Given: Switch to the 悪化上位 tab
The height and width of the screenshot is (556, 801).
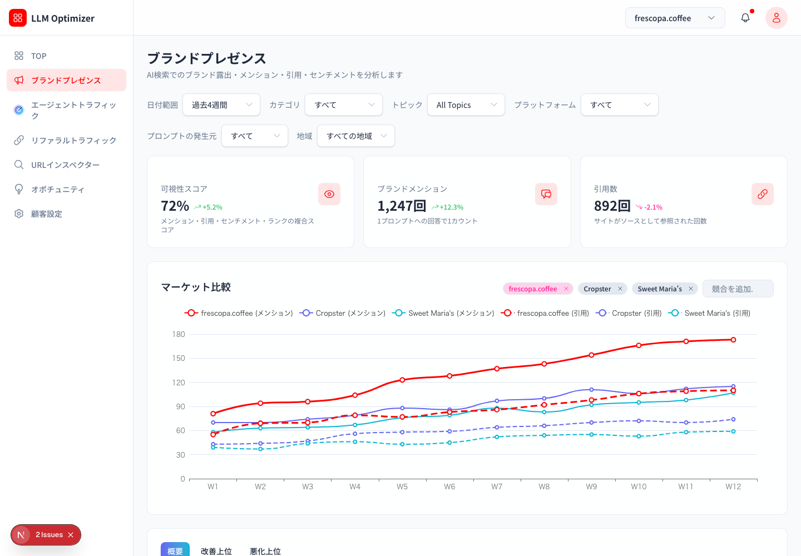Looking at the screenshot, I should point(265,550).
